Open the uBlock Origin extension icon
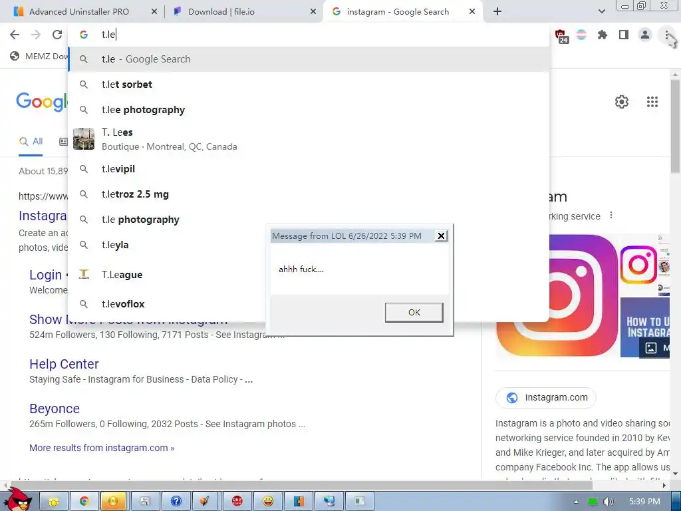Image resolution: width=681 pixels, height=511 pixels. coord(561,36)
